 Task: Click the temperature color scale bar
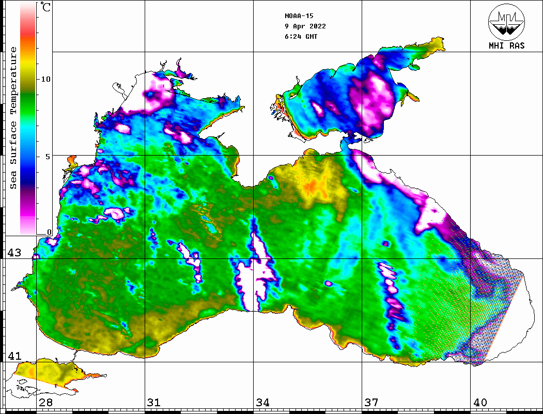28,118
